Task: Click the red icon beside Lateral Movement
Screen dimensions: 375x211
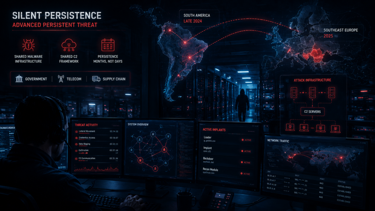Action: pos(76,131)
